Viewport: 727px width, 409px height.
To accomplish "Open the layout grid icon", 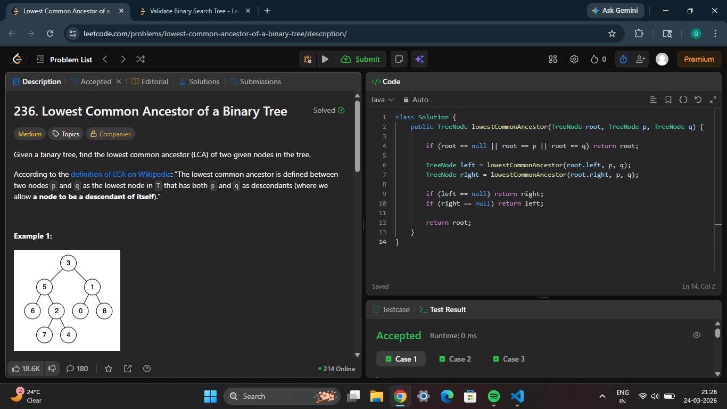I will 553,59.
